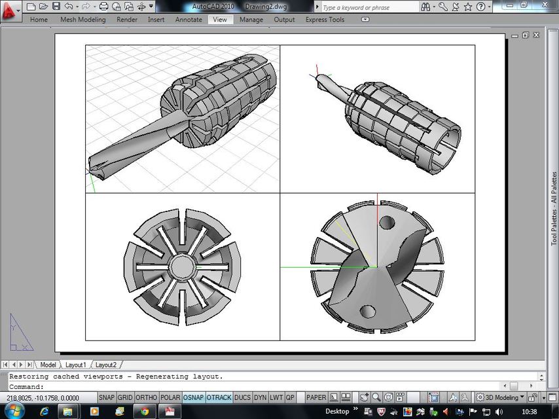The image size is (559, 419).
Task: Open ShowMotion from the status bar
Action: (x=399, y=397)
